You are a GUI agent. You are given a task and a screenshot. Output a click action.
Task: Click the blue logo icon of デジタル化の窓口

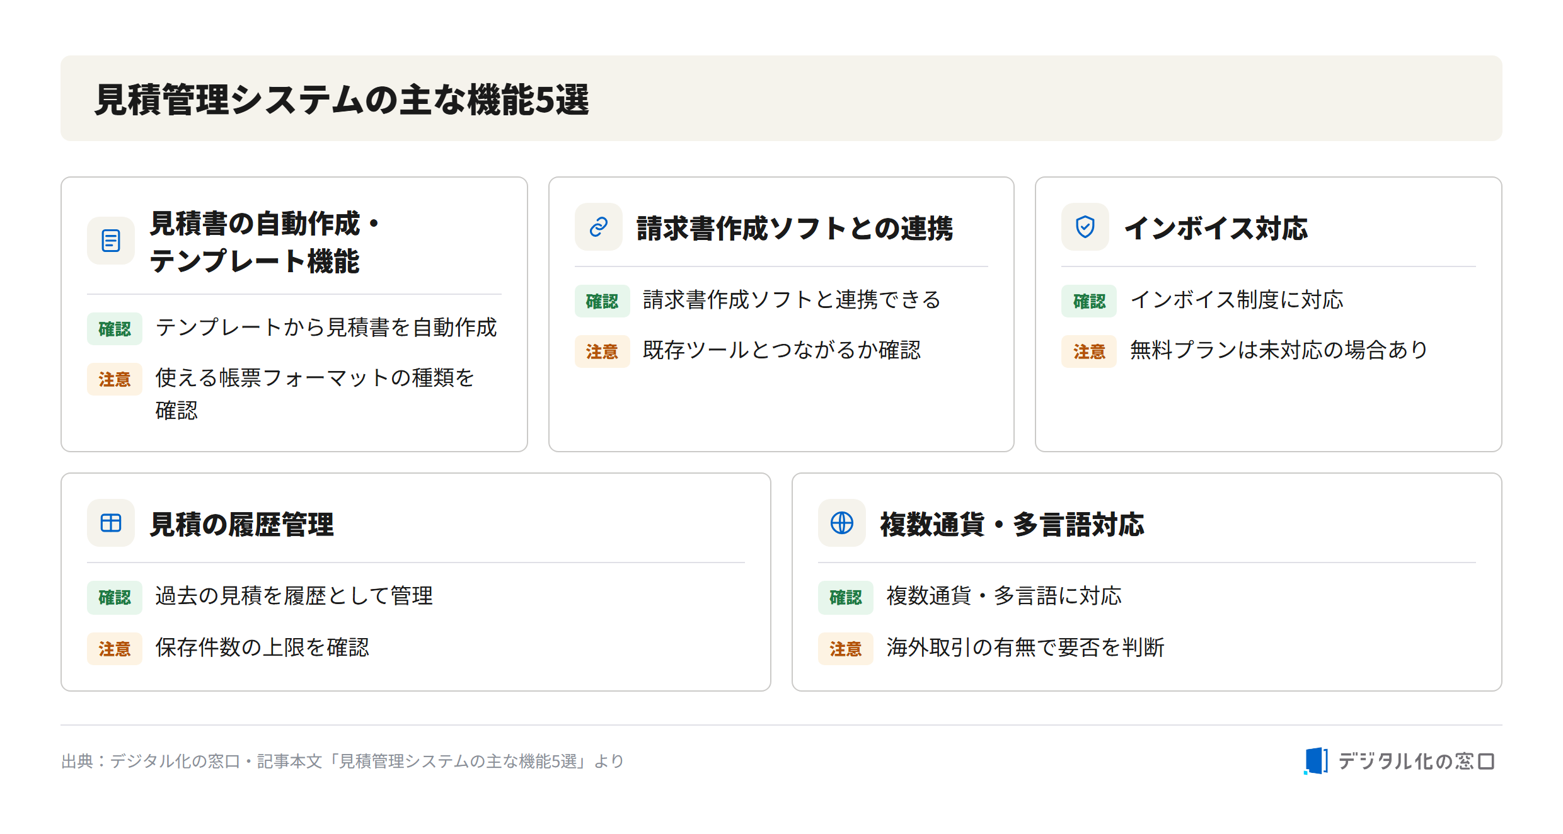click(x=1315, y=761)
